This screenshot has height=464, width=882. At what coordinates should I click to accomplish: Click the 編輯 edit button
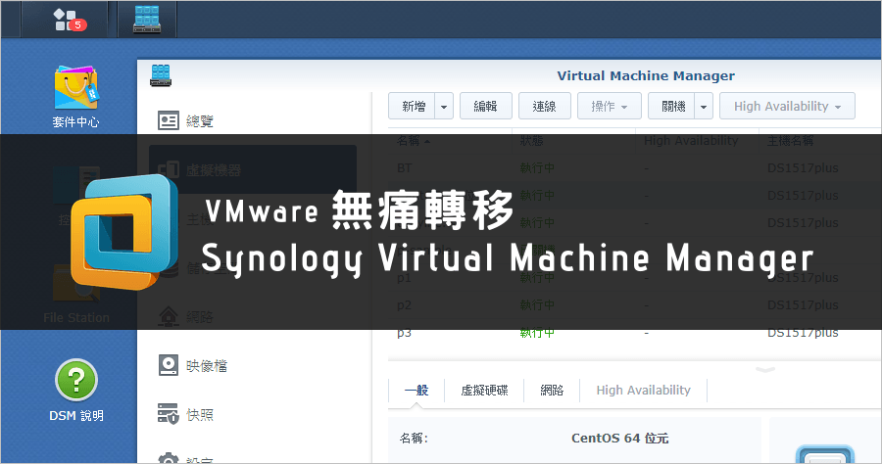click(x=485, y=106)
